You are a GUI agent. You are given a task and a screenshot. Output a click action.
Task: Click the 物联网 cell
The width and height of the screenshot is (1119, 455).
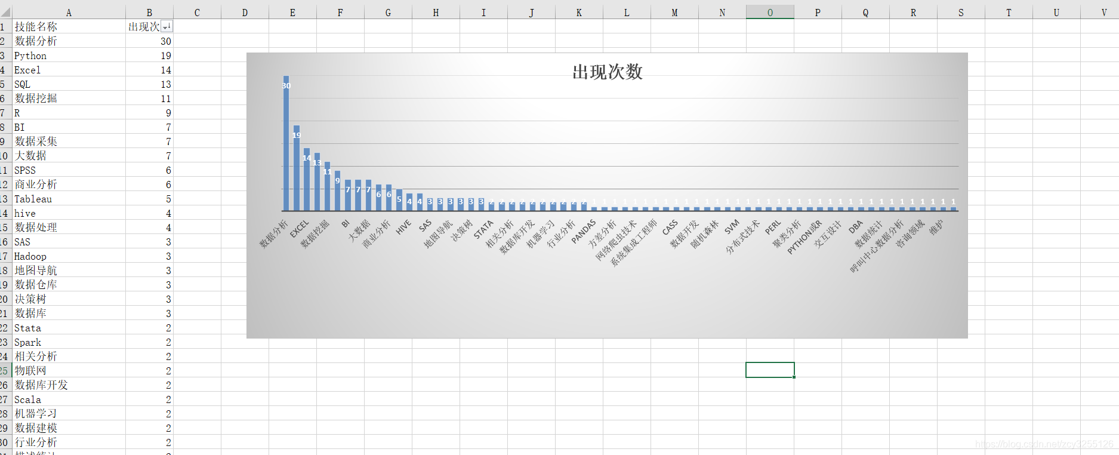69,371
